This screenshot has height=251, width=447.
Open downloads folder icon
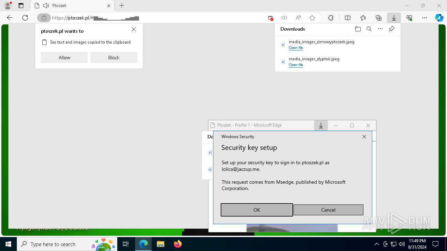[x=358, y=29]
